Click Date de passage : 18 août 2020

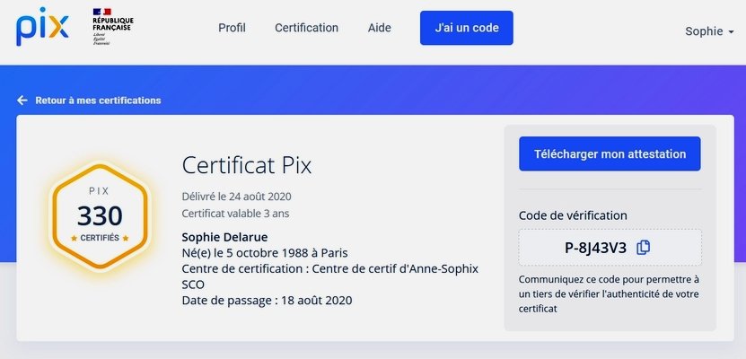tap(267, 300)
